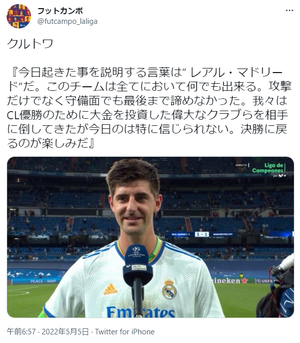Open the 2022年5月5日 date link
The height and width of the screenshot is (343, 300).
(x=65, y=332)
